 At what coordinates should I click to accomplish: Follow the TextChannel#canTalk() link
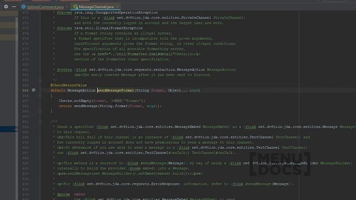pos(135,153)
